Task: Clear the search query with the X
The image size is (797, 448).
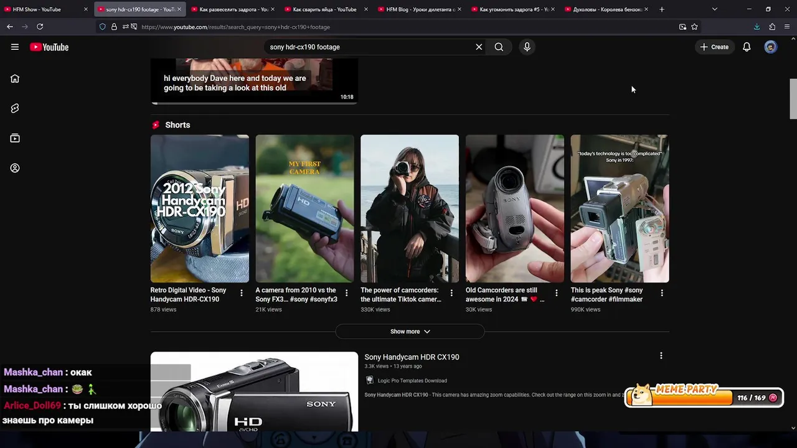Action: [479, 47]
